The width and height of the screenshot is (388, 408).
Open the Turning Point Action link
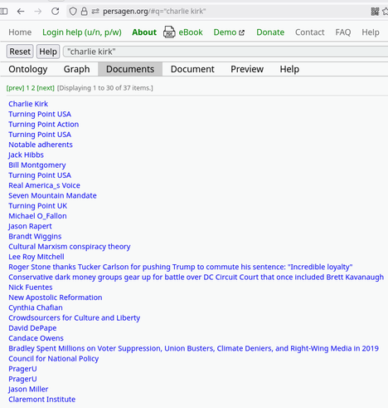tap(44, 125)
